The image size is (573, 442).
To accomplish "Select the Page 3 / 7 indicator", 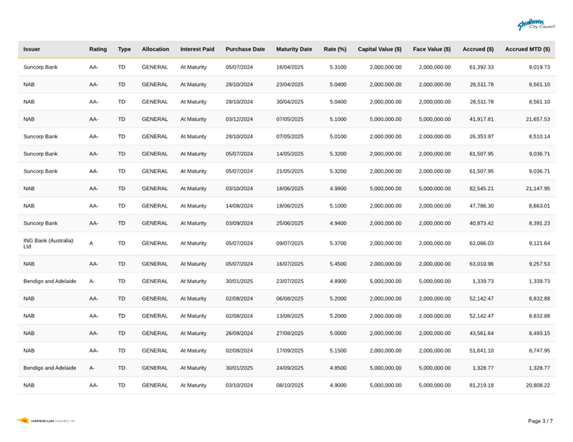I will [541, 421].
